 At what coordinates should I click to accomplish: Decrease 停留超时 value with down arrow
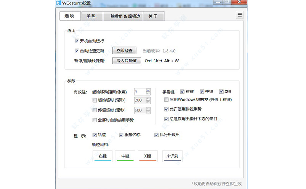point(148,112)
